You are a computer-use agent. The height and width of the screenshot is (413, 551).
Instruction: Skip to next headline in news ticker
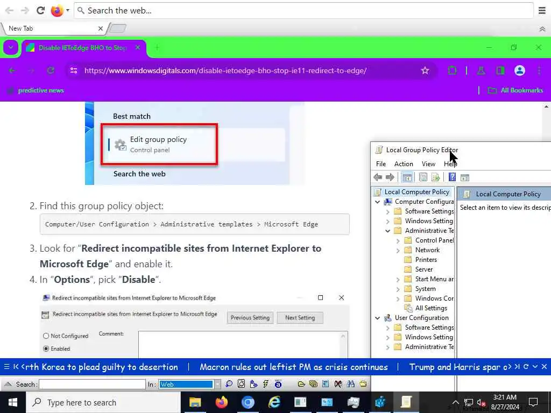tap(517, 367)
